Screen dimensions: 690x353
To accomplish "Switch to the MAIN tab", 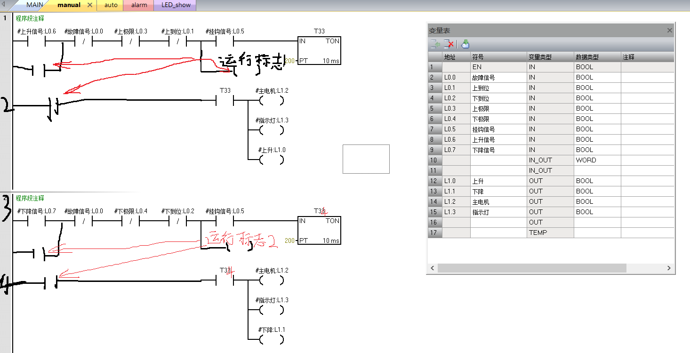I will coord(34,5).
